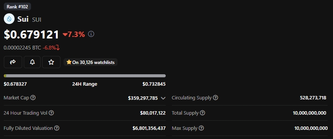Screen dimensions: 333x139
Task: Click the On 30,126 watchlists badge
Action: pos(90,62)
